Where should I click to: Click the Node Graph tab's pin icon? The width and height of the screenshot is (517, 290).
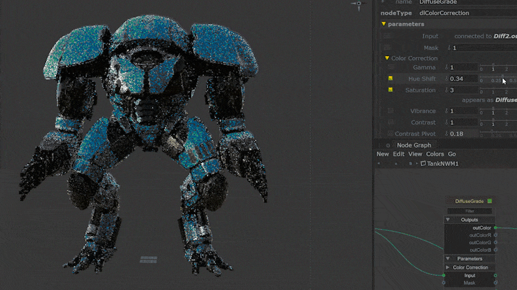[x=388, y=145]
